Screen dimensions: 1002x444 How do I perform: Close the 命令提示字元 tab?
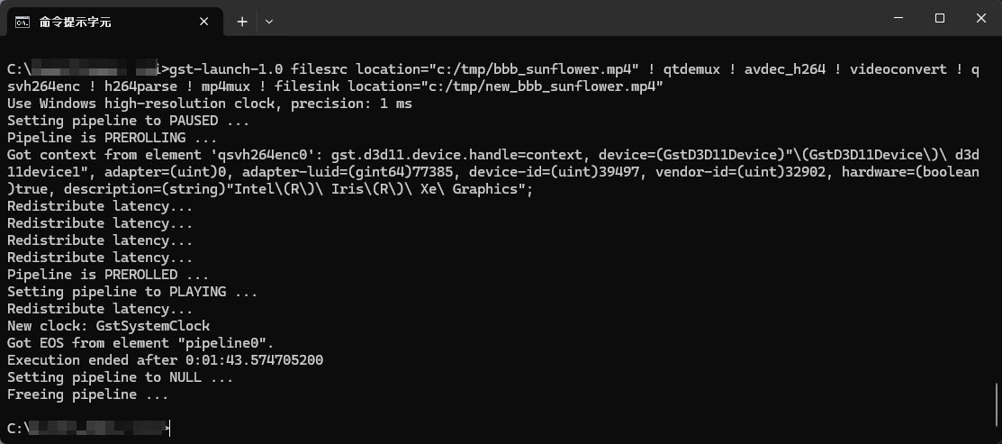click(x=203, y=22)
